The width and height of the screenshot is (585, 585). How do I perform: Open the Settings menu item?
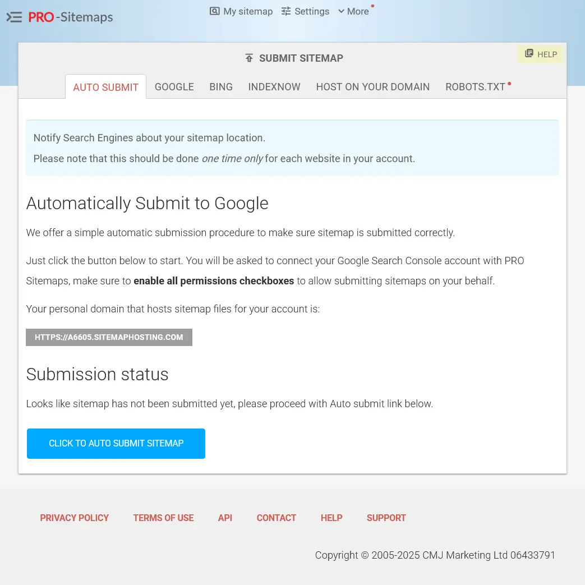(x=312, y=11)
